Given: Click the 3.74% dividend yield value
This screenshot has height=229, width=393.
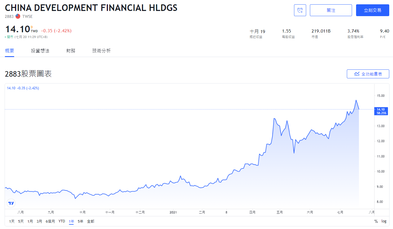Looking at the screenshot, I should click(x=353, y=31).
